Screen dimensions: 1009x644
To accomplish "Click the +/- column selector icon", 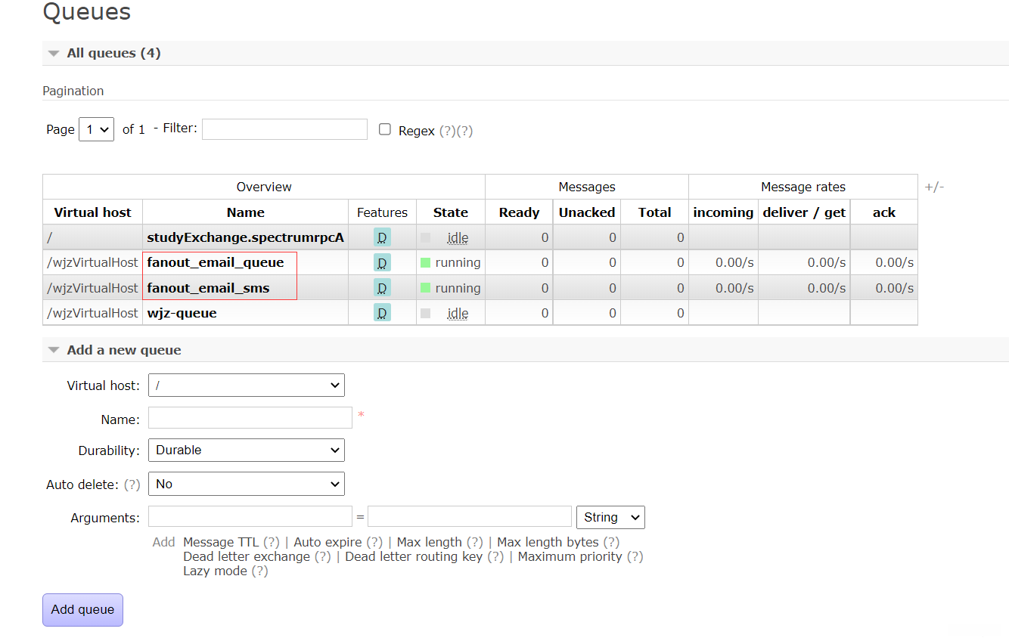I will 934,187.
